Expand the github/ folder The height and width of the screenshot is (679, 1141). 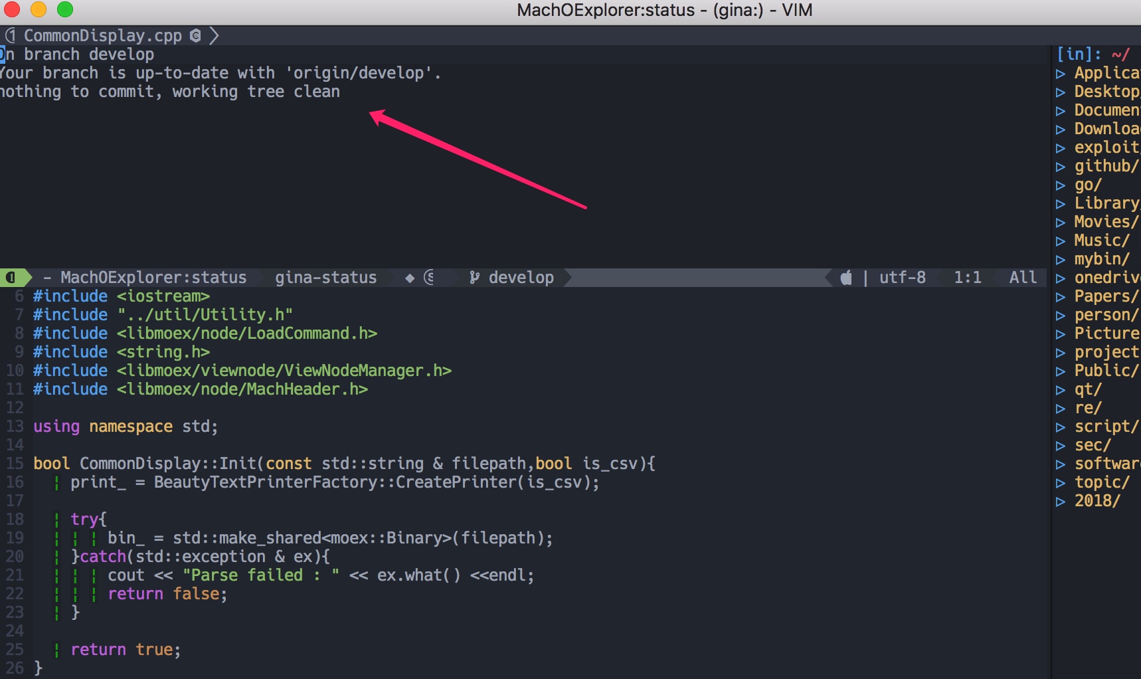[x=1061, y=167]
